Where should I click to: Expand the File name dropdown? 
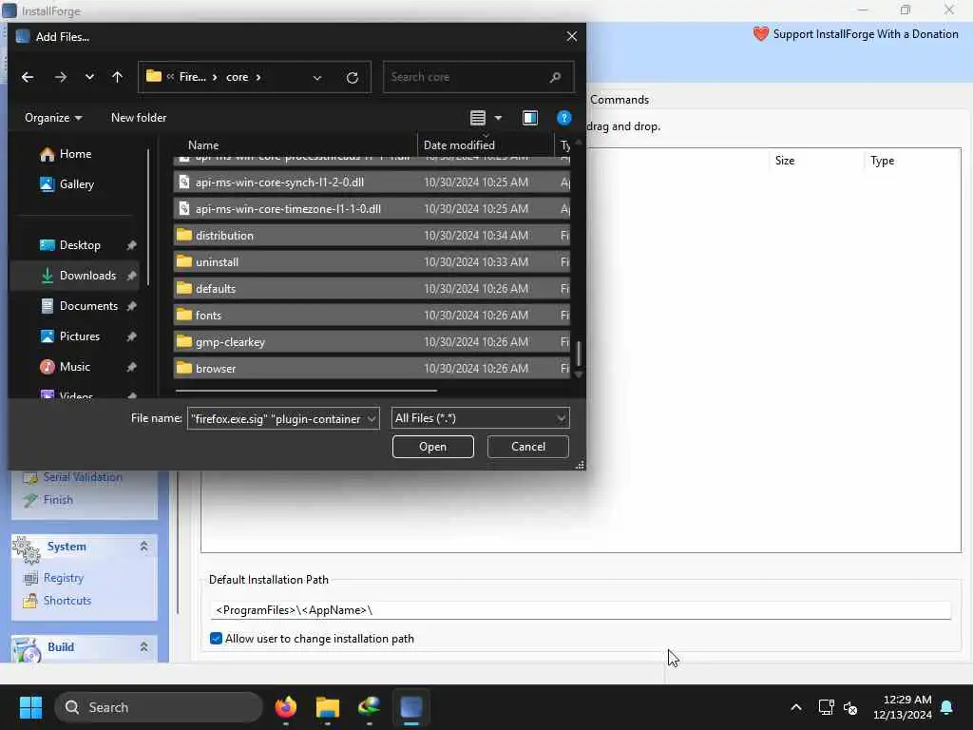point(372,418)
